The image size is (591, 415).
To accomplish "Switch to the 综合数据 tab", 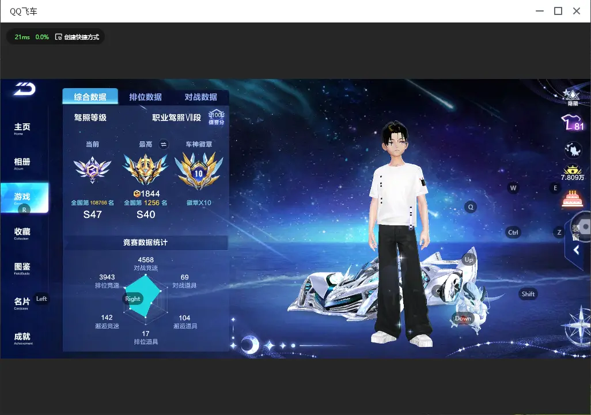I will [90, 97].
